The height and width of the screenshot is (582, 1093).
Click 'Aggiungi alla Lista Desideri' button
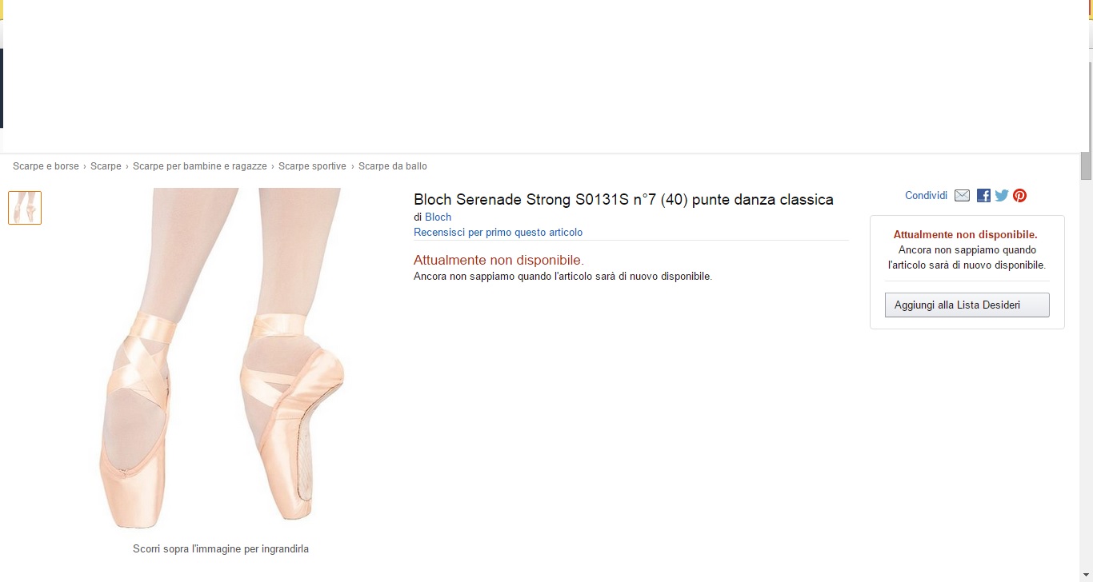[x=967, y=305]
